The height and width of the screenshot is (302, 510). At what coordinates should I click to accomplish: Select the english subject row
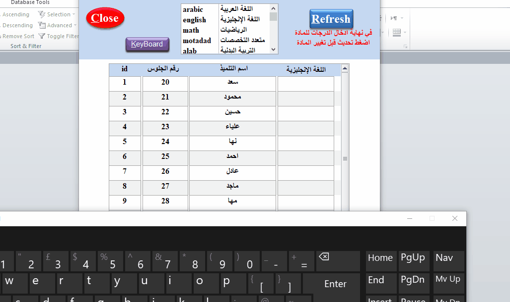click(x=226, y=19)
